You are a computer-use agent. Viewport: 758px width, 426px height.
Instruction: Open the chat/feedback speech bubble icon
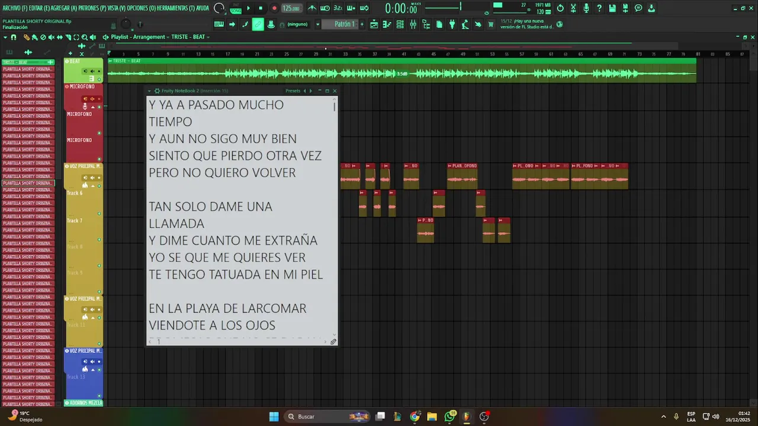pos(638,8)
